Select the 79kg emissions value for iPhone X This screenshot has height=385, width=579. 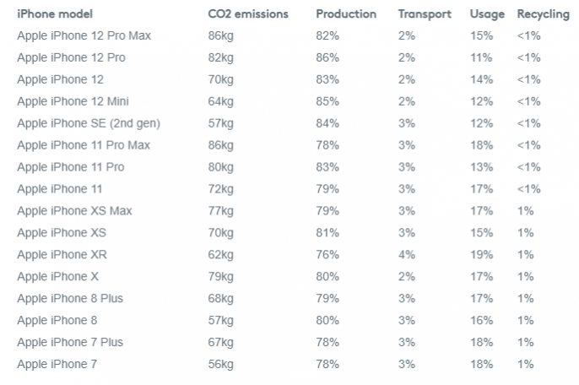(222, 276)
